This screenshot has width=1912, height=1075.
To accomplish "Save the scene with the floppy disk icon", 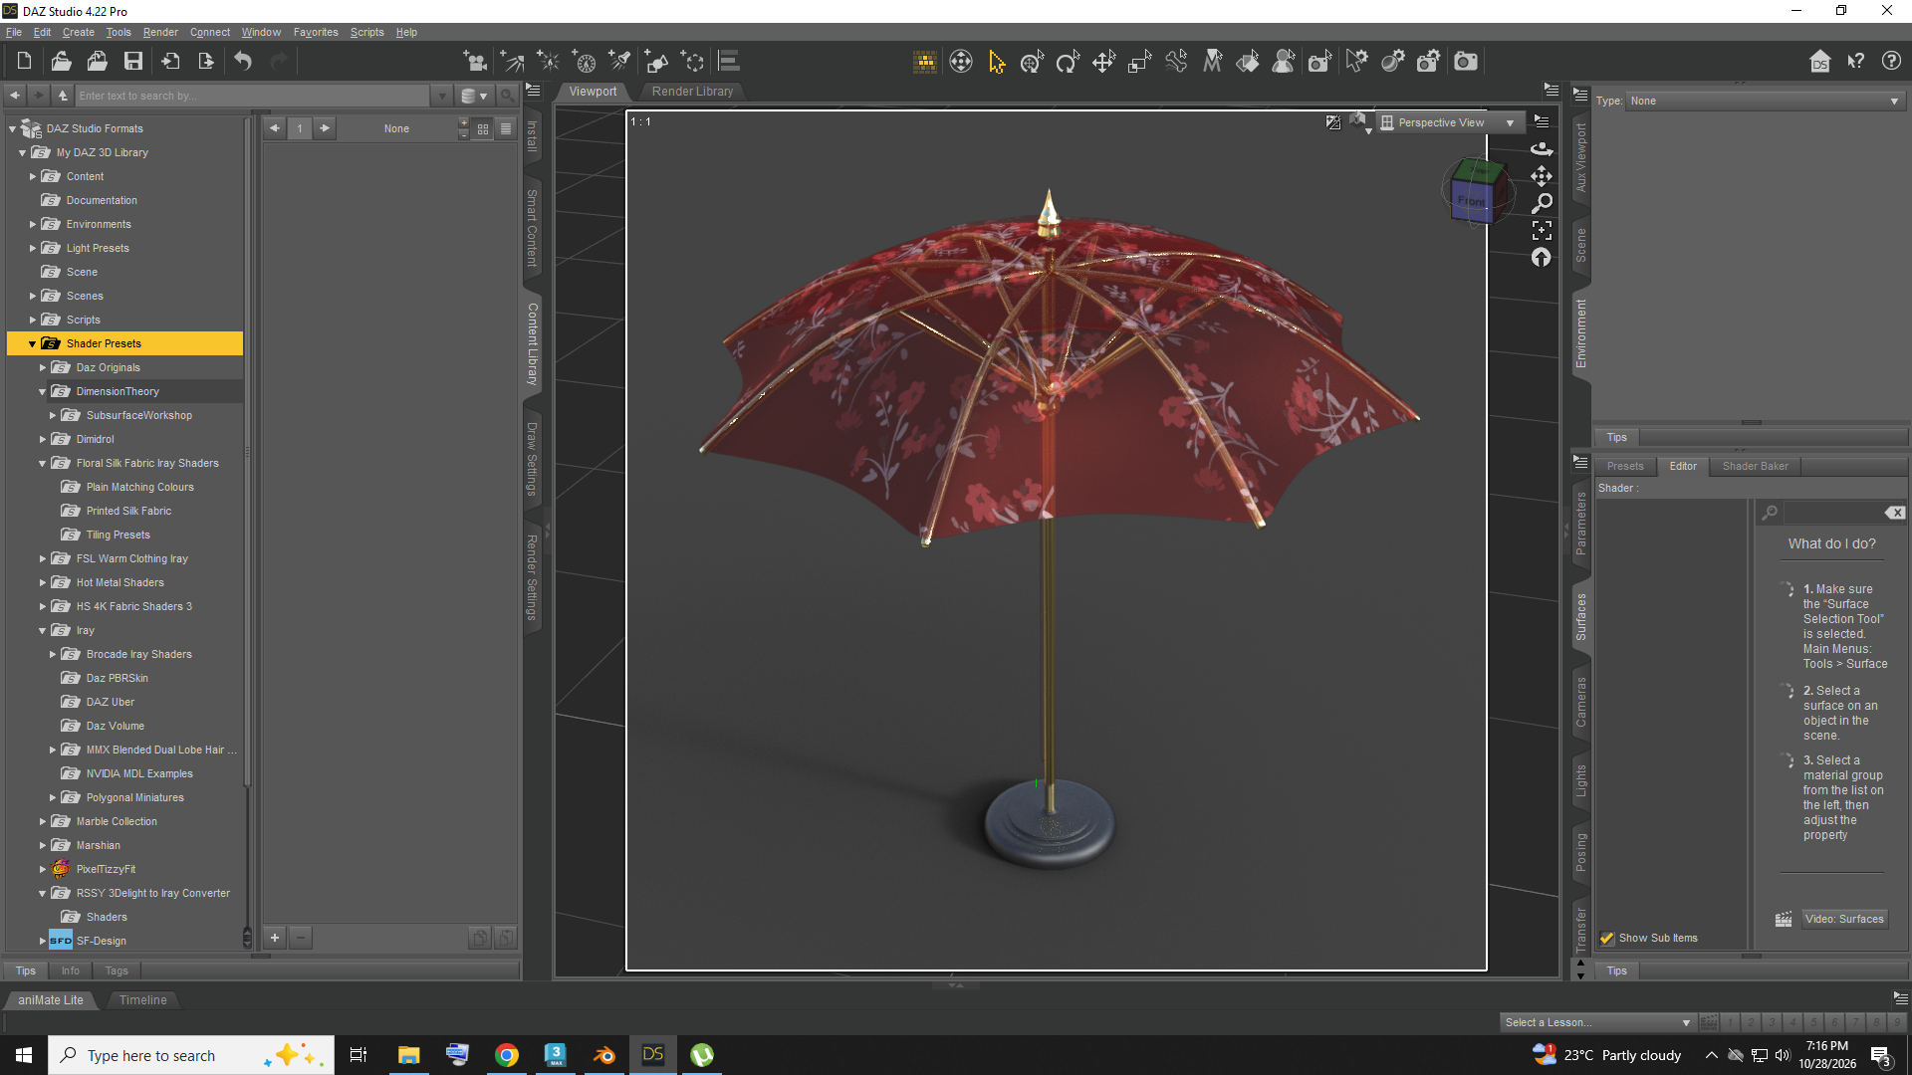I will 132,62.
